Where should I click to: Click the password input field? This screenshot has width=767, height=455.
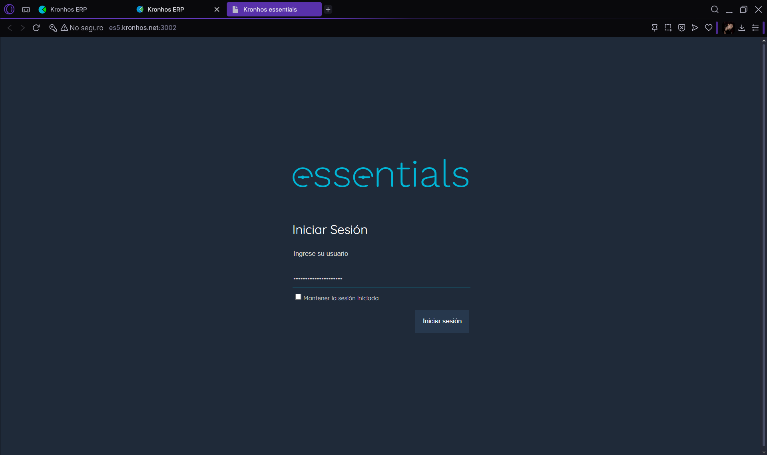[381, 278]
